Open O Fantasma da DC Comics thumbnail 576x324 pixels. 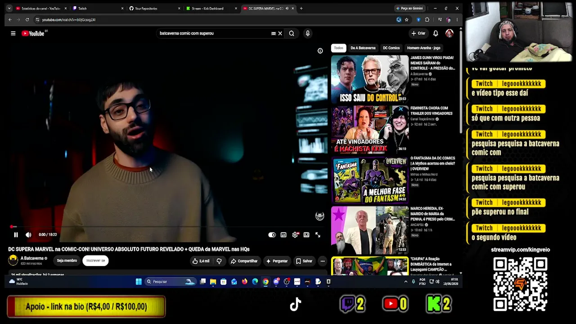[369, 180]
